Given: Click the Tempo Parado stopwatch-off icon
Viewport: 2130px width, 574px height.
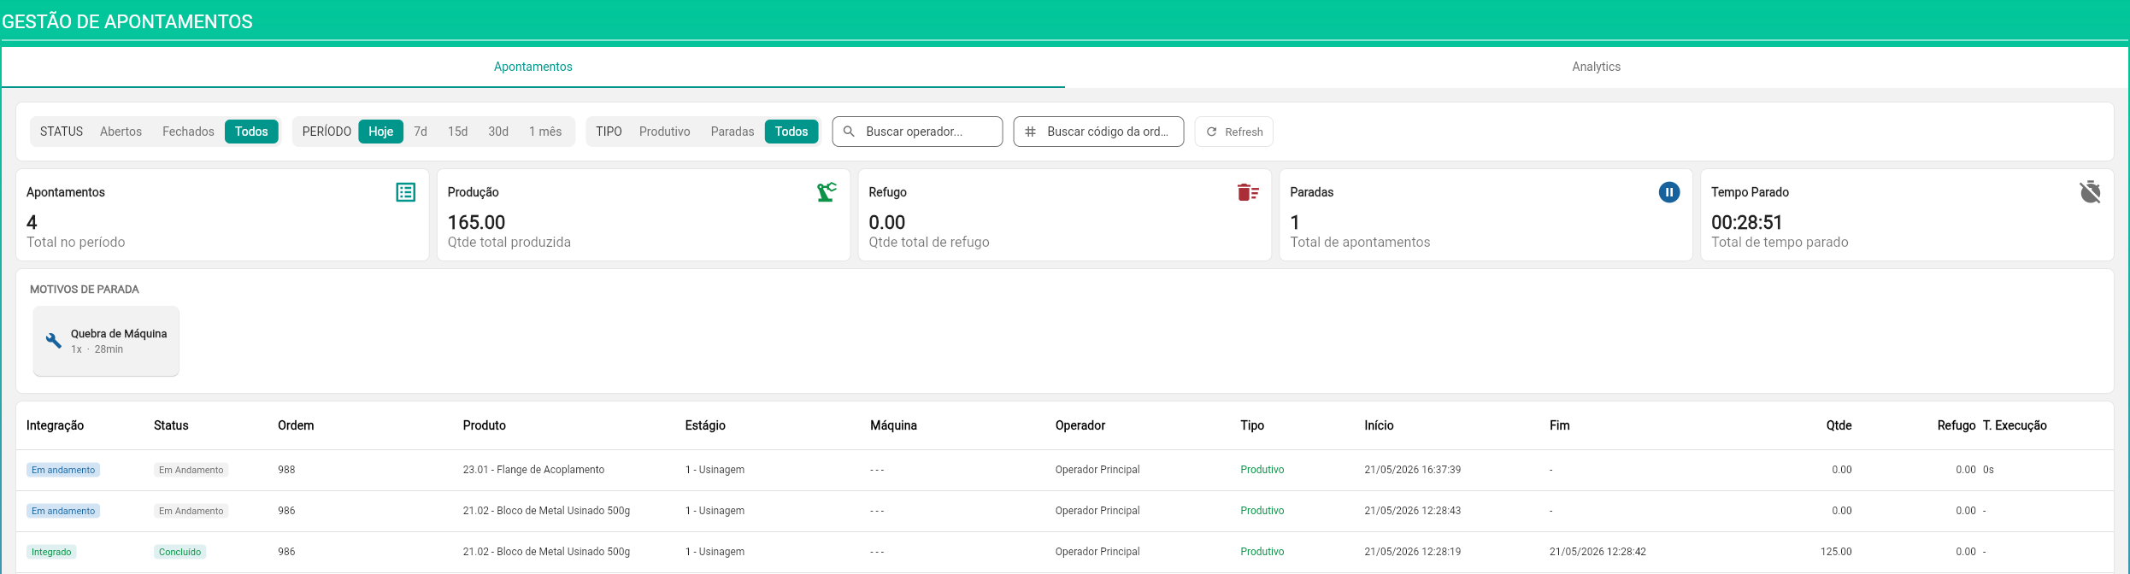Looking at the screenshot, I should (2091, 192).
